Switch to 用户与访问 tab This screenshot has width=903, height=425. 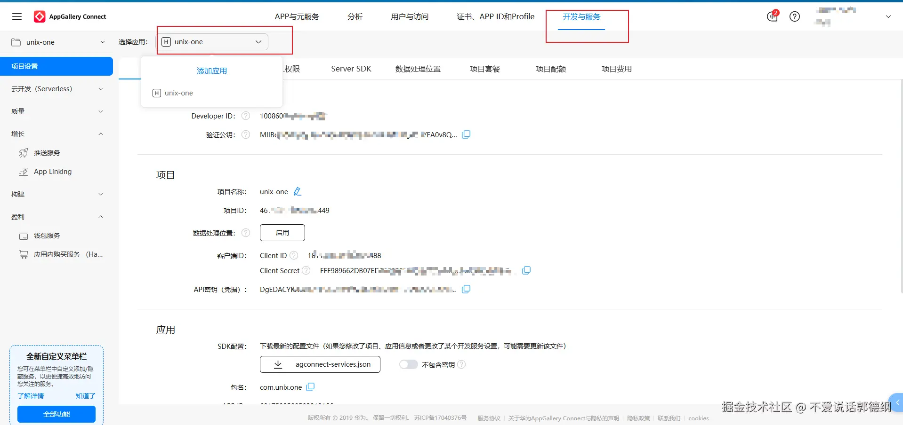pyautogui.click(x=410, y=16)
